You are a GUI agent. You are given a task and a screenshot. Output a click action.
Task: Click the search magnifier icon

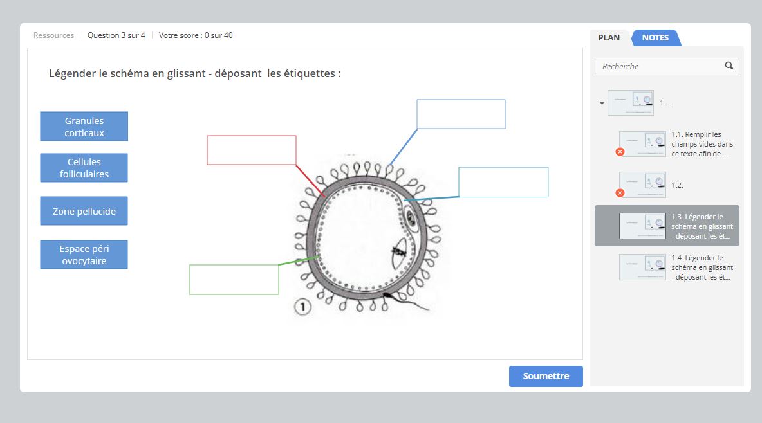[729, 66]
